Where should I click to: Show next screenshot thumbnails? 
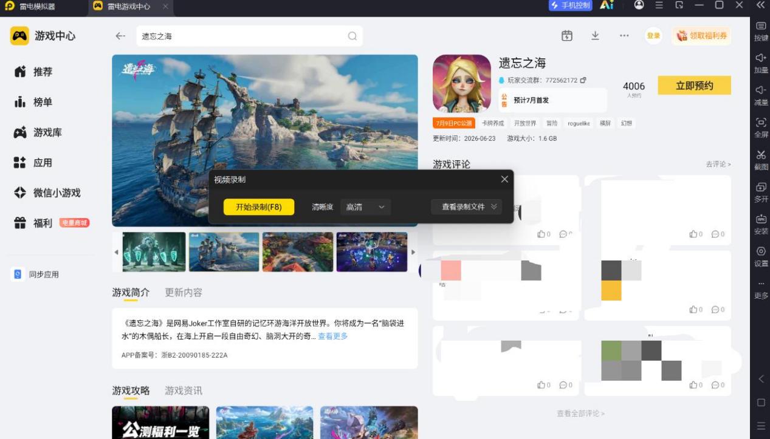[413, 252]
